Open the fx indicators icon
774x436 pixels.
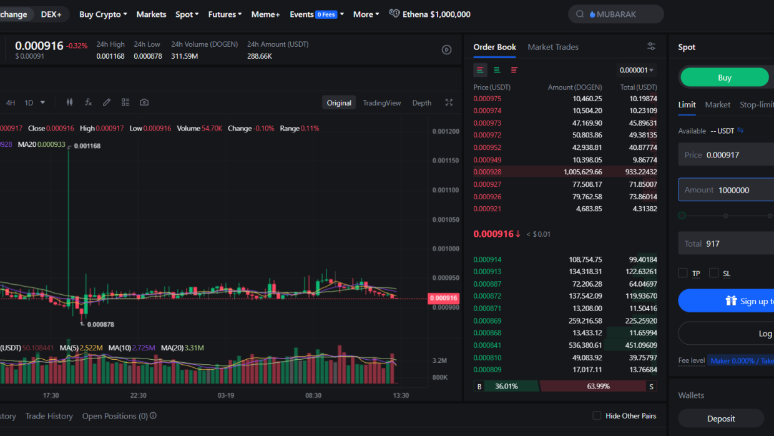tap(88, 102)
